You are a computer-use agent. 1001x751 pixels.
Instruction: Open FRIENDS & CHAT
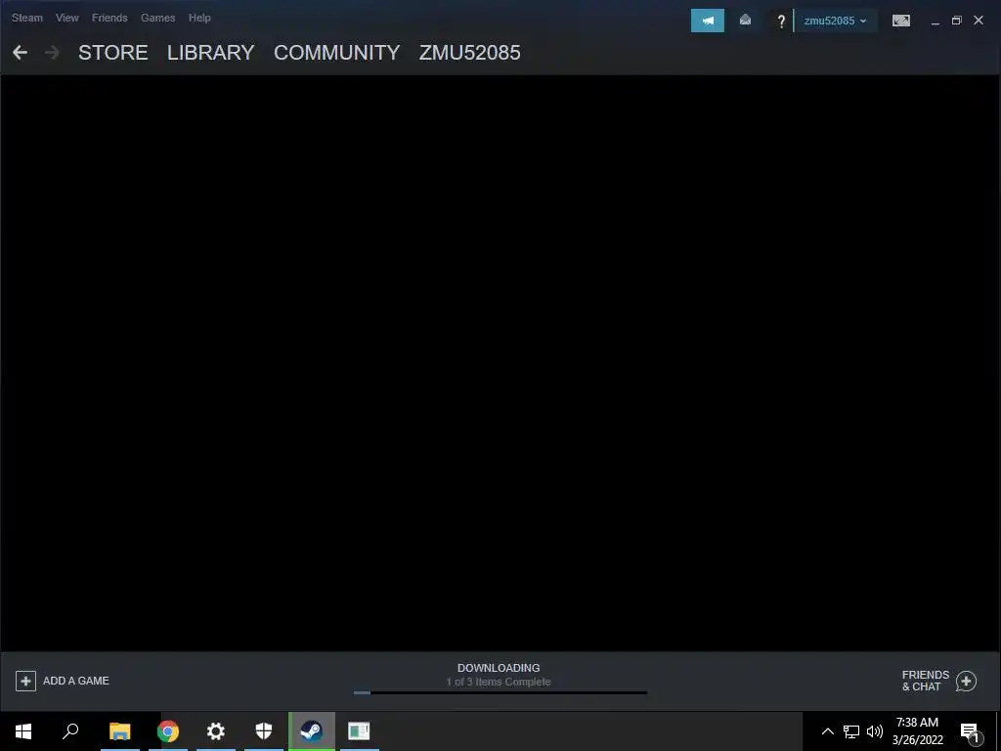pyautogui.click(x=925, y=681)
